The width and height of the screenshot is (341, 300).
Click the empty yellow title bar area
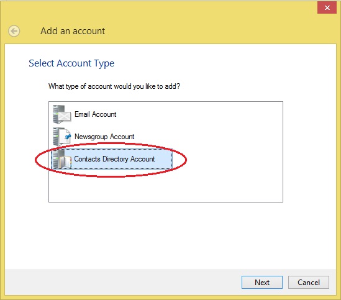pos(196,22)
